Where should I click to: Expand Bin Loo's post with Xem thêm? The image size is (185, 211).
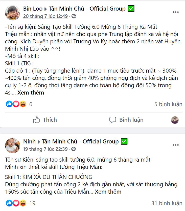pos(31,93)
